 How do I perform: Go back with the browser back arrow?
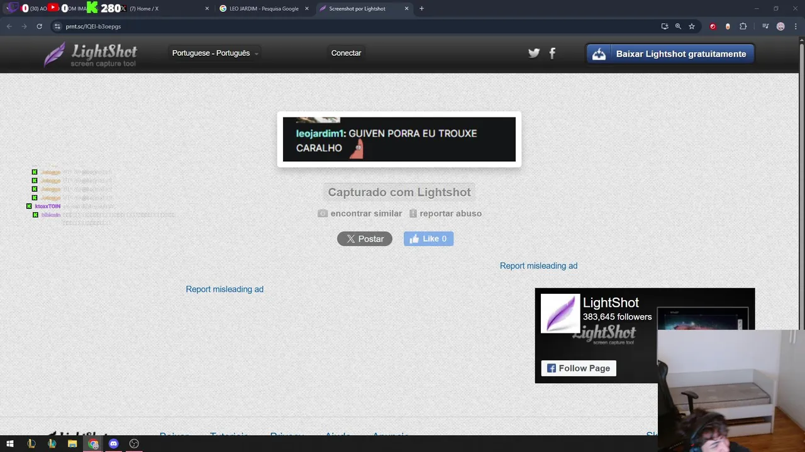click(9, 26)
